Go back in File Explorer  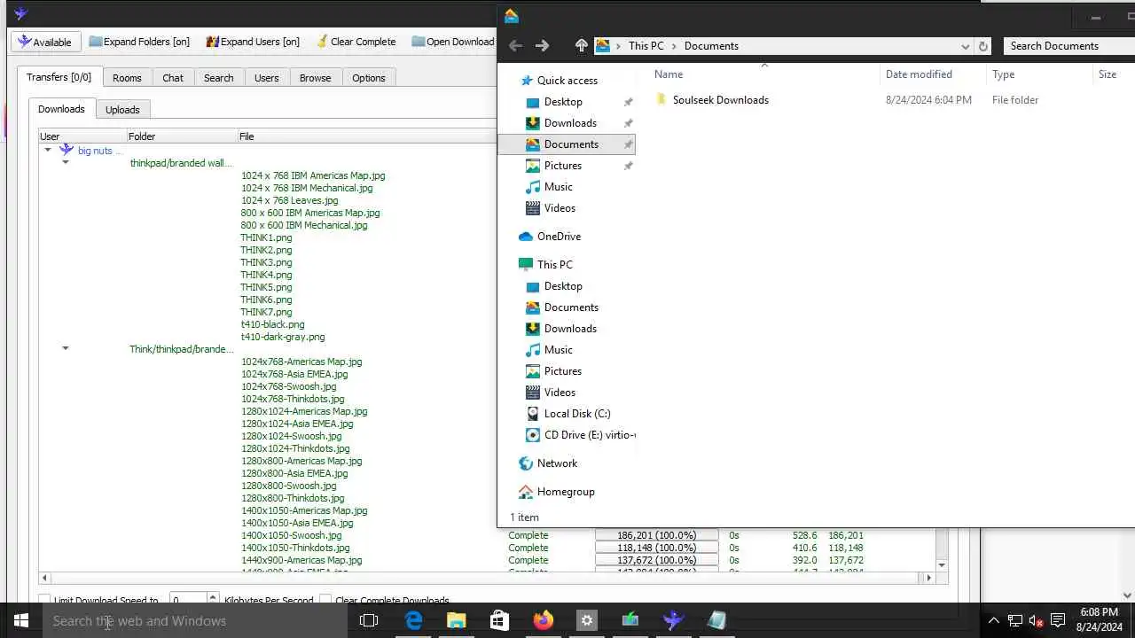coord(515,46)
